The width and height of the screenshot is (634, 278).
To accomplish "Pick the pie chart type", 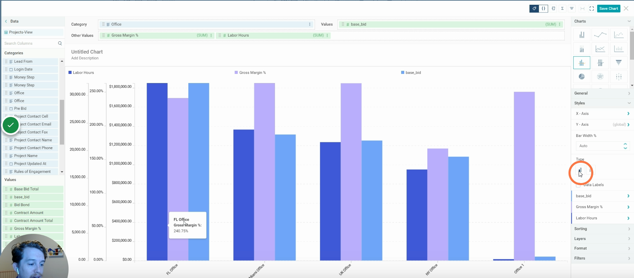I will click(582, 77).
